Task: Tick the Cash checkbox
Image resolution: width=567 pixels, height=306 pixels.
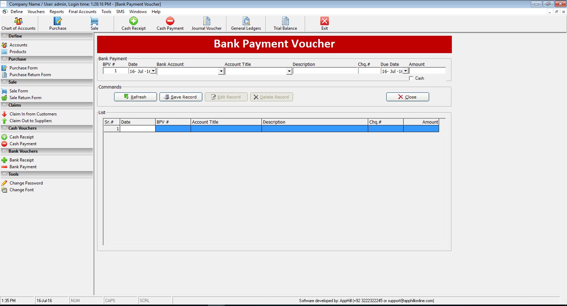Action: coord(411,78)
